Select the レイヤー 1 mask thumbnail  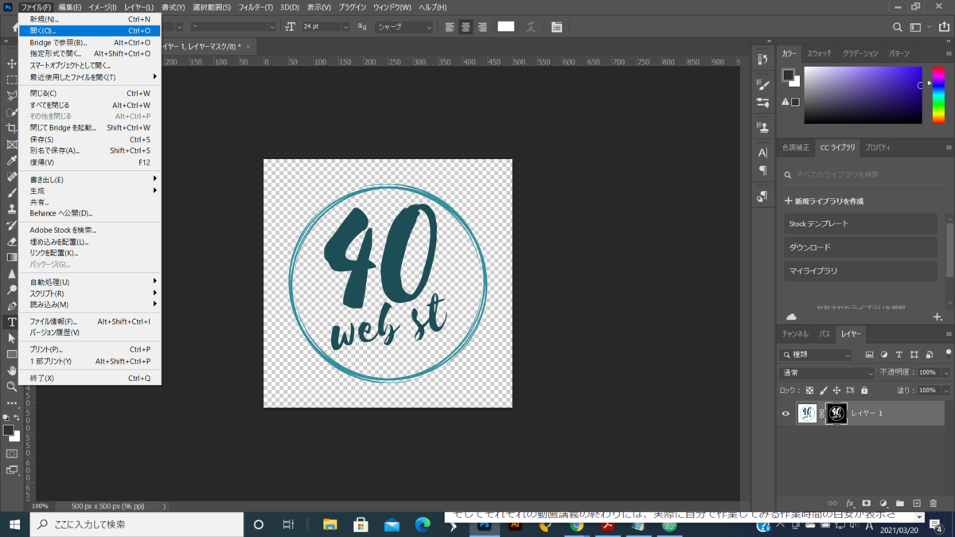(836, 414)
